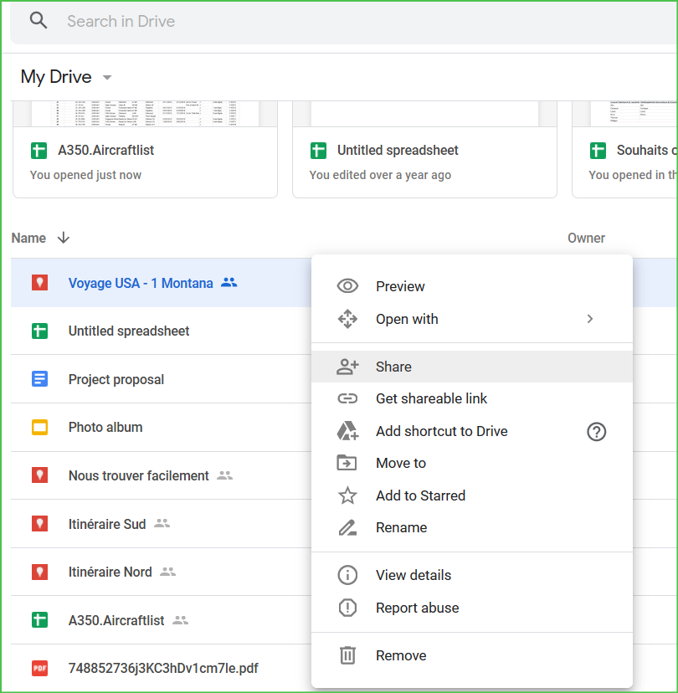Toggle sort direction arrow beside Name
The image size is (678, 693).
pos(64,239)
